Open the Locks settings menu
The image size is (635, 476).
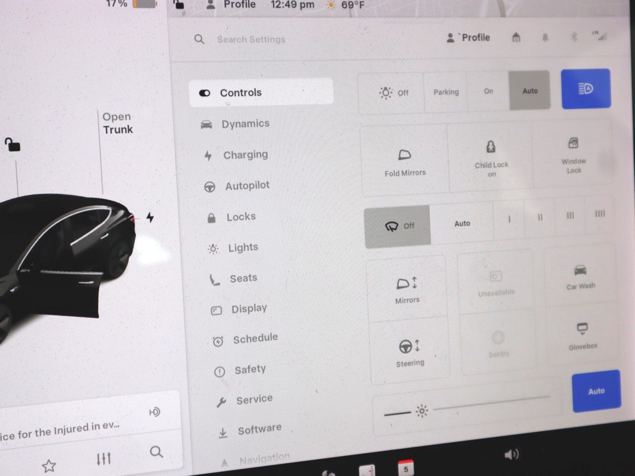tap(232, 217)
